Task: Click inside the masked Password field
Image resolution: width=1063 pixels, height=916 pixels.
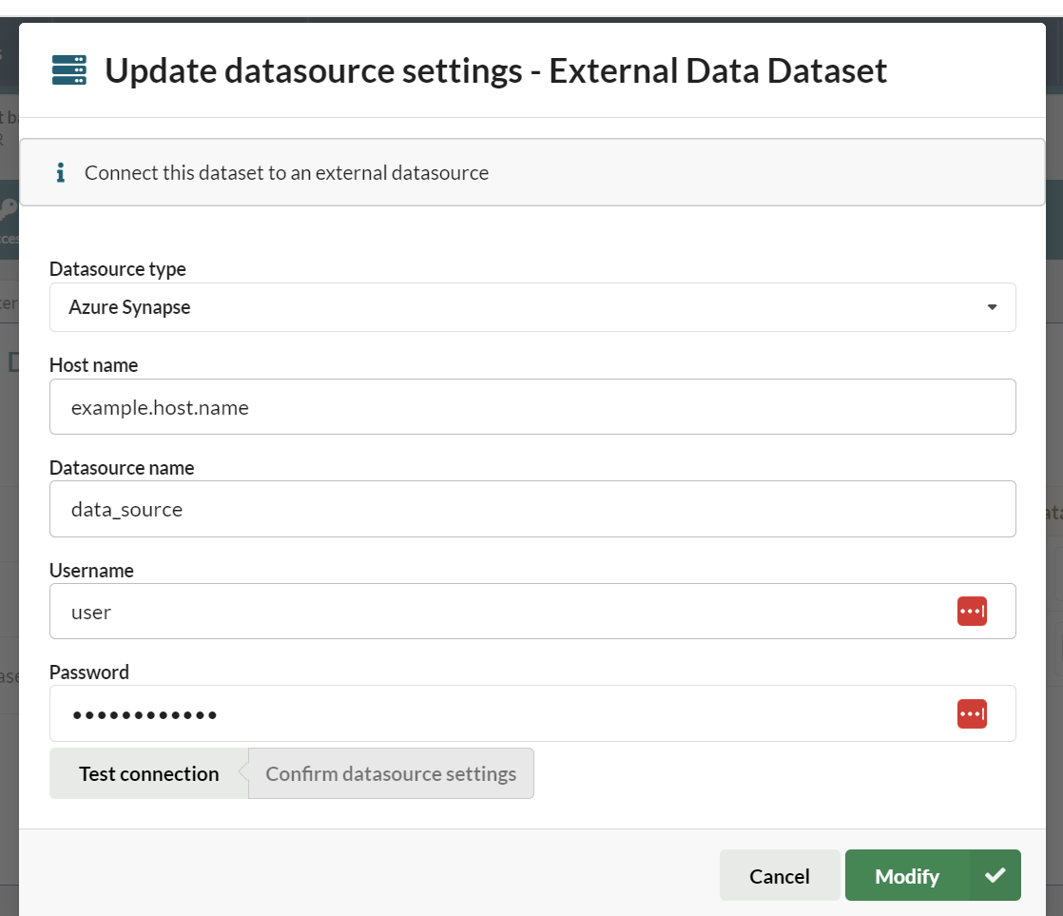Action: tap(494, 713)
